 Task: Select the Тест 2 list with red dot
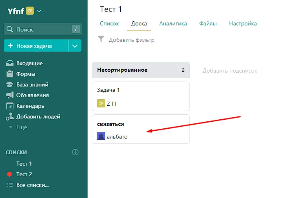click(x=24, y=174)
